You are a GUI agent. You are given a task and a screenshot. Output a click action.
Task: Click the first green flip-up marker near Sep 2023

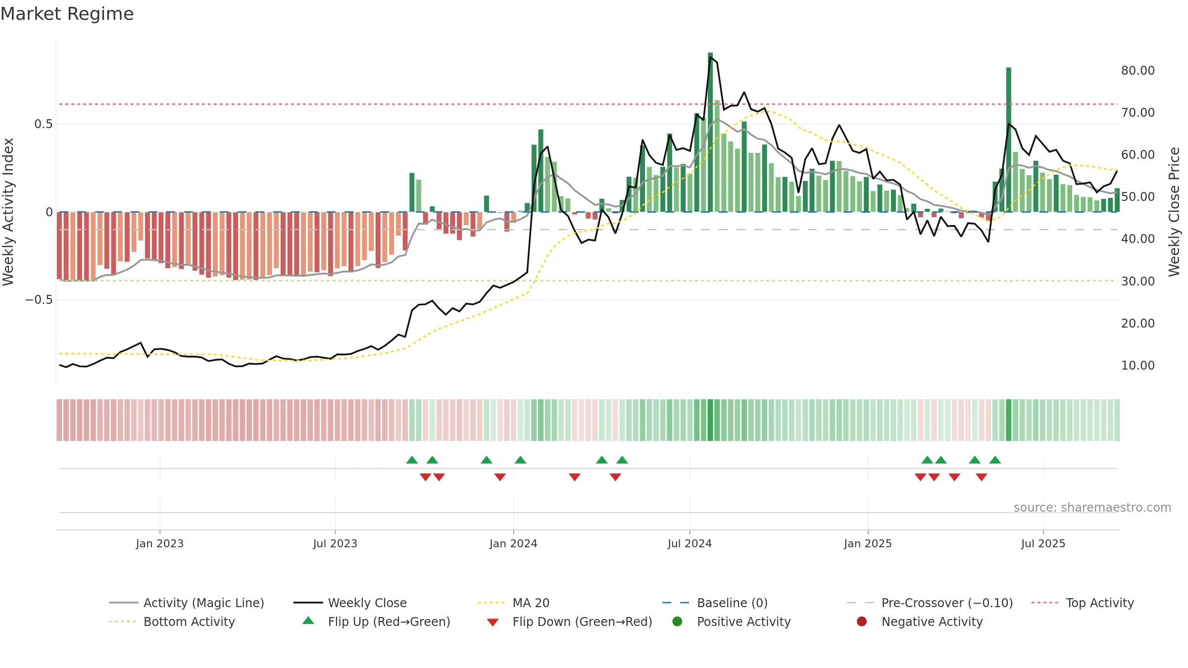(x=412, y=460)
